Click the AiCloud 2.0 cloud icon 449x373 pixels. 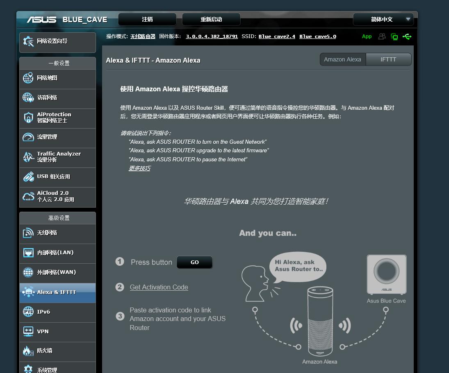[28, 197]
